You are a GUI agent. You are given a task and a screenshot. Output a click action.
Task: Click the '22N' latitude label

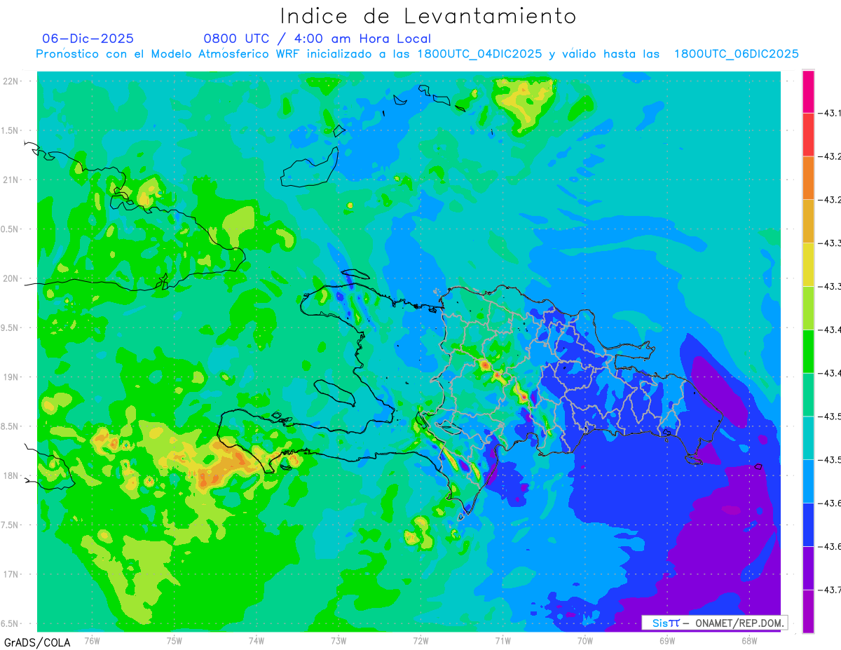12,81
